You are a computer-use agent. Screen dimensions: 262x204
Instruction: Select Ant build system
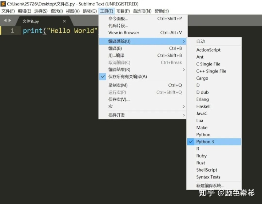coord(214,57)
